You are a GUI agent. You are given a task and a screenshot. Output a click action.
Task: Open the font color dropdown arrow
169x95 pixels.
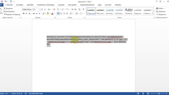(x=54, y=13)
